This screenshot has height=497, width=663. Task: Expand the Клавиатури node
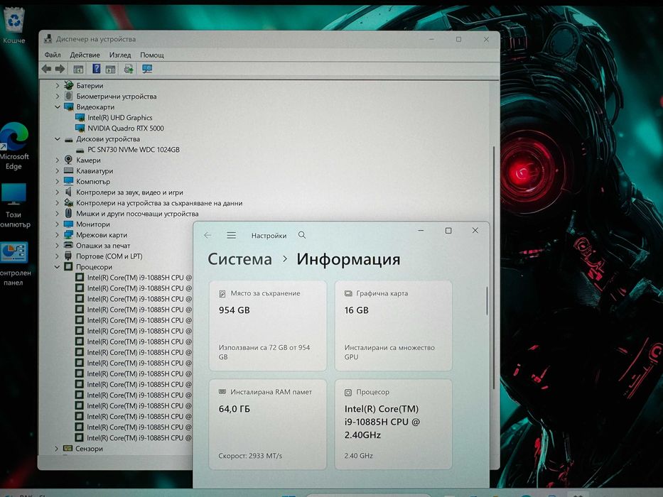(58, 170)
